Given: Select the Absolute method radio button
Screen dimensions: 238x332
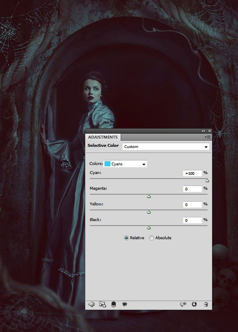Looking at the screenshot, I should [152, 238].
